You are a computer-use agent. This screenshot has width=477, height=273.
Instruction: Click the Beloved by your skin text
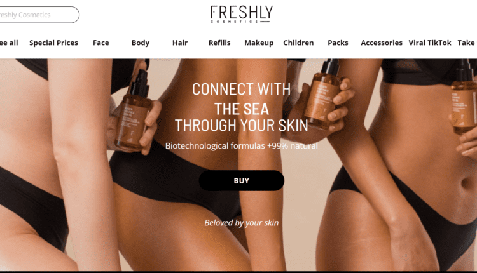(242, 223)
